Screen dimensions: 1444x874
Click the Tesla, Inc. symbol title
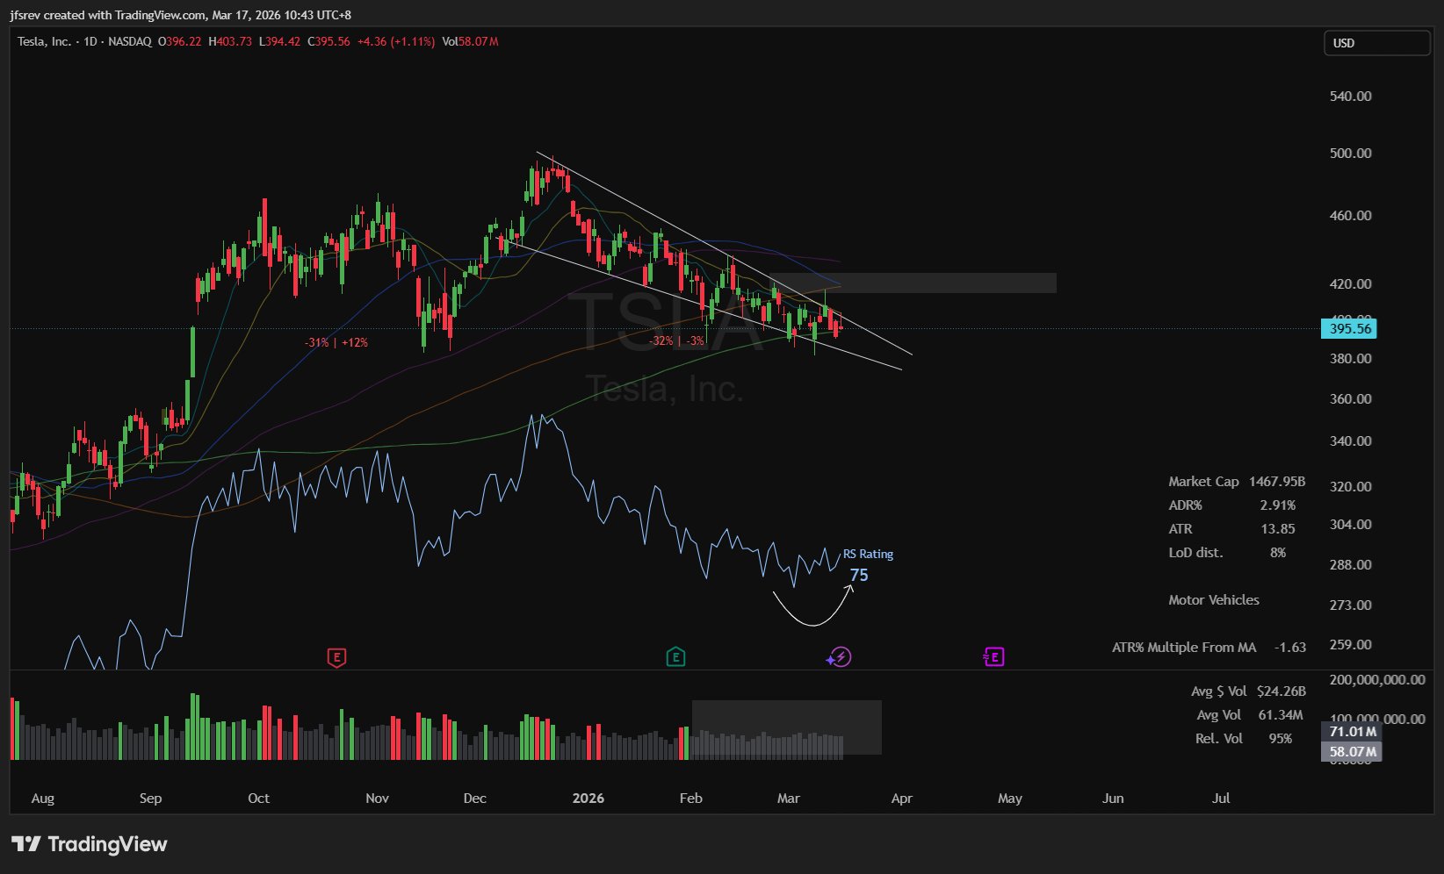point(44,41)
